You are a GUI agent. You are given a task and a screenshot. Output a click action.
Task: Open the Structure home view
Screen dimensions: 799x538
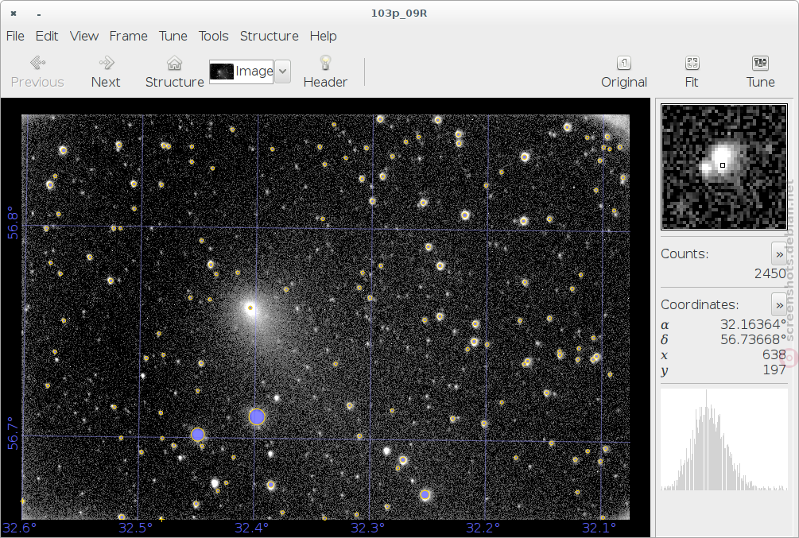[x=174, y=72]
